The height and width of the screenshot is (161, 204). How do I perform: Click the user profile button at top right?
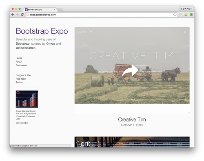(186, 9)
